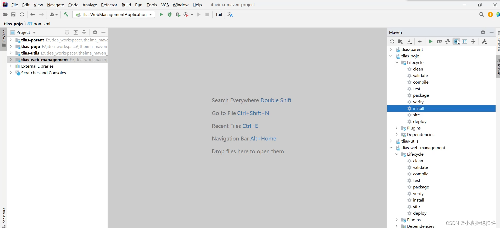Open the Tools menu
The width and height of the screenshot is (500, 228).
(152, 5)
